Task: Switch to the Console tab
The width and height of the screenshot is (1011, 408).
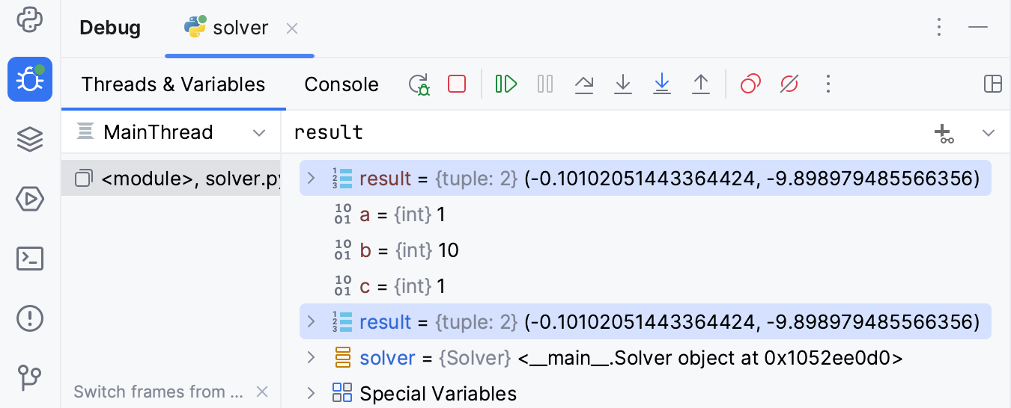Action: tap(341, 84)
